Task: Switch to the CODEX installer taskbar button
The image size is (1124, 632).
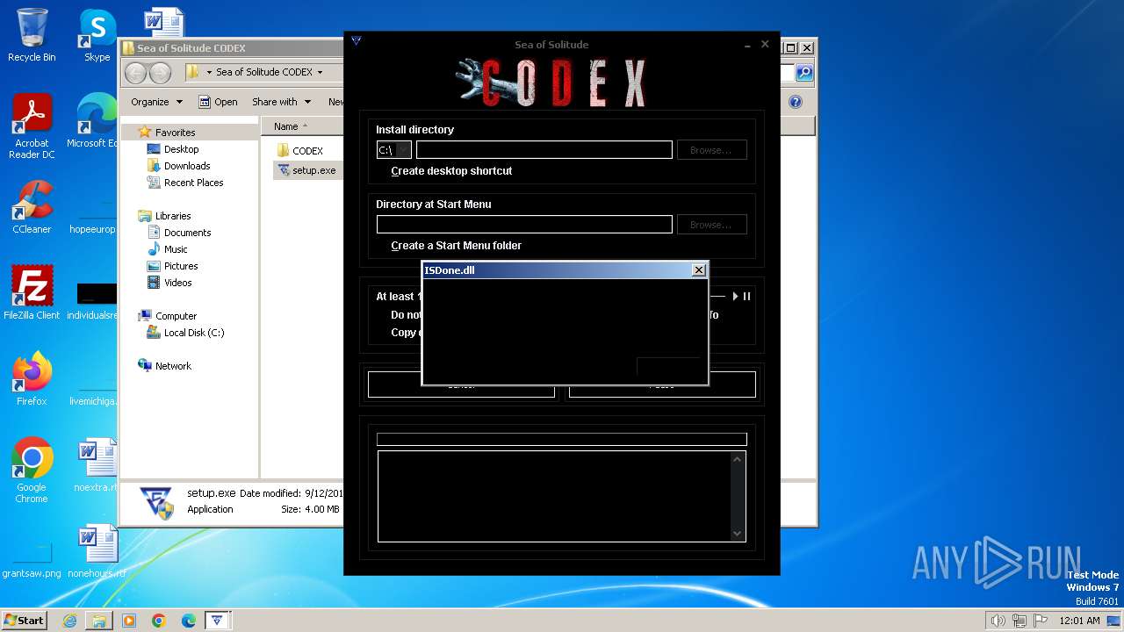Action: [218, 621]
